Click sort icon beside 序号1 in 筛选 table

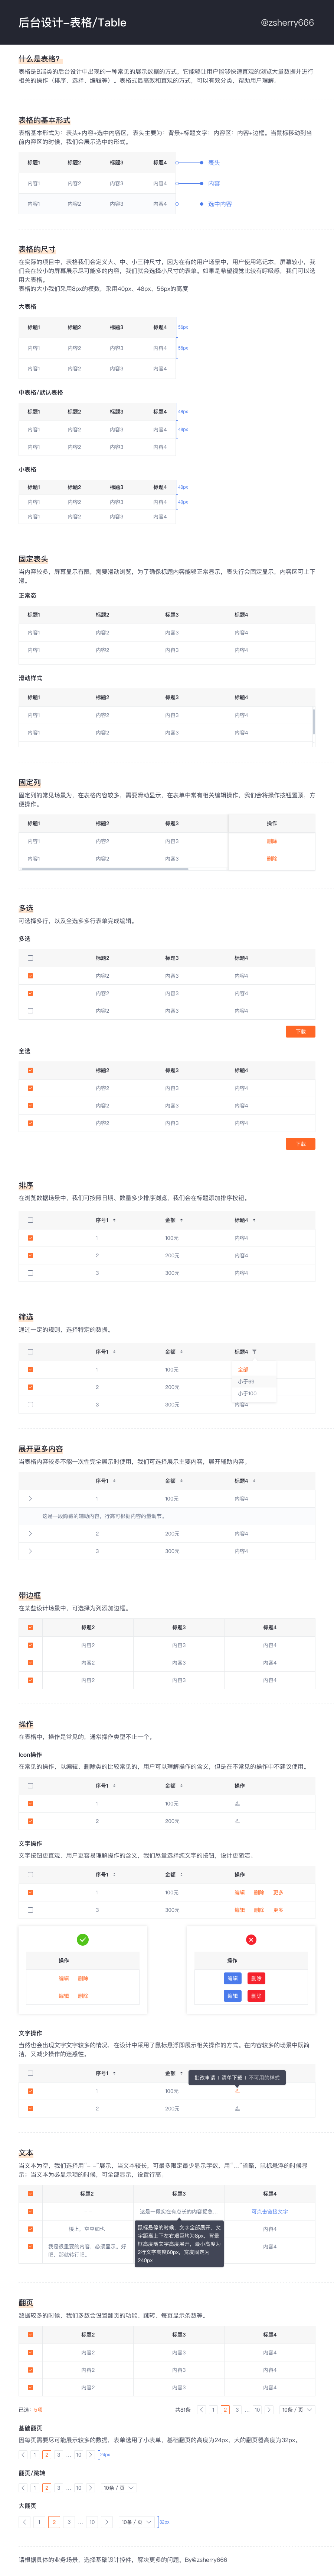pyautogui.click(x=115, y=1352)
